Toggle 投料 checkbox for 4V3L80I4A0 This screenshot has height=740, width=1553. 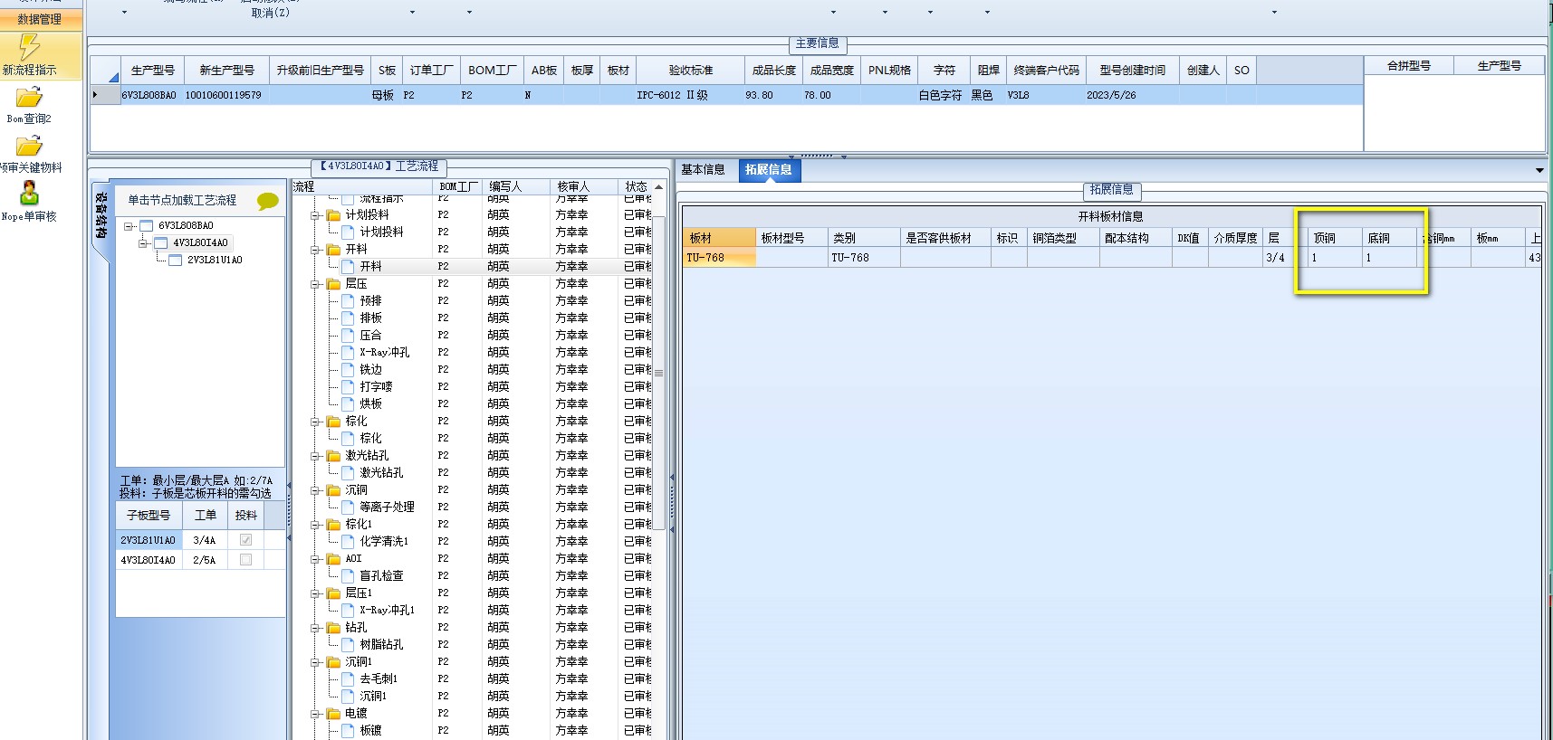245,560
